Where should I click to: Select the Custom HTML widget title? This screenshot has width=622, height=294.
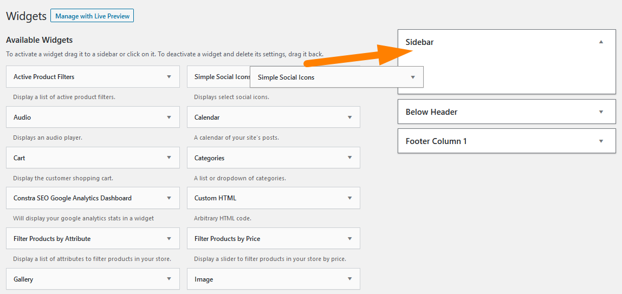point(216,198)
